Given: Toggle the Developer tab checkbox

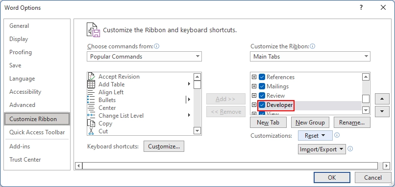Looking at the screenshot, I should 262,104.
